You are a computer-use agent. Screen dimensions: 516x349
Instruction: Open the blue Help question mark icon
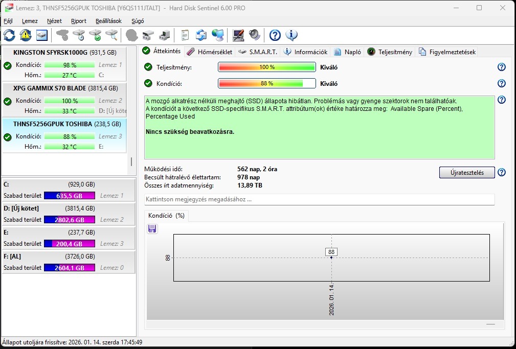pyautogui.click(x=275, y=35)
